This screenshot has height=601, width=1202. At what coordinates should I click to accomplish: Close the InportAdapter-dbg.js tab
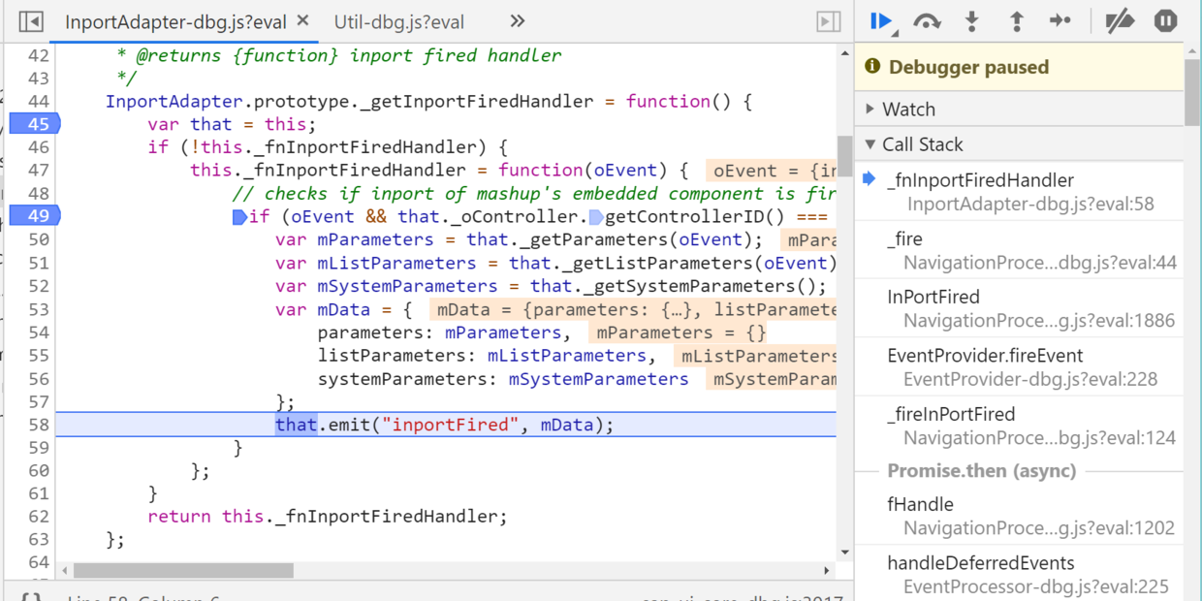(302, 20)
